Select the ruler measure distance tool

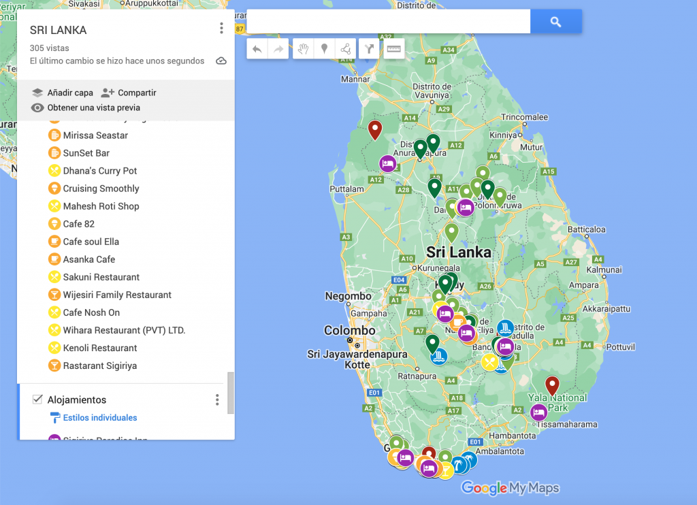394,48
